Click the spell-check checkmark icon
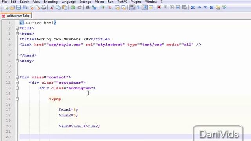The width and height of the screenshot is (251, 141). (224, 7)
